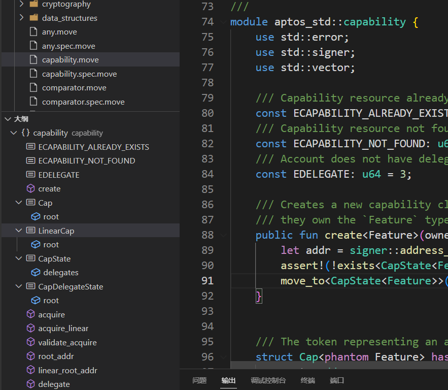Screen dimensions: 448x390
Task: Open the 调试控制台 tab
Action: tap(268, 380)
